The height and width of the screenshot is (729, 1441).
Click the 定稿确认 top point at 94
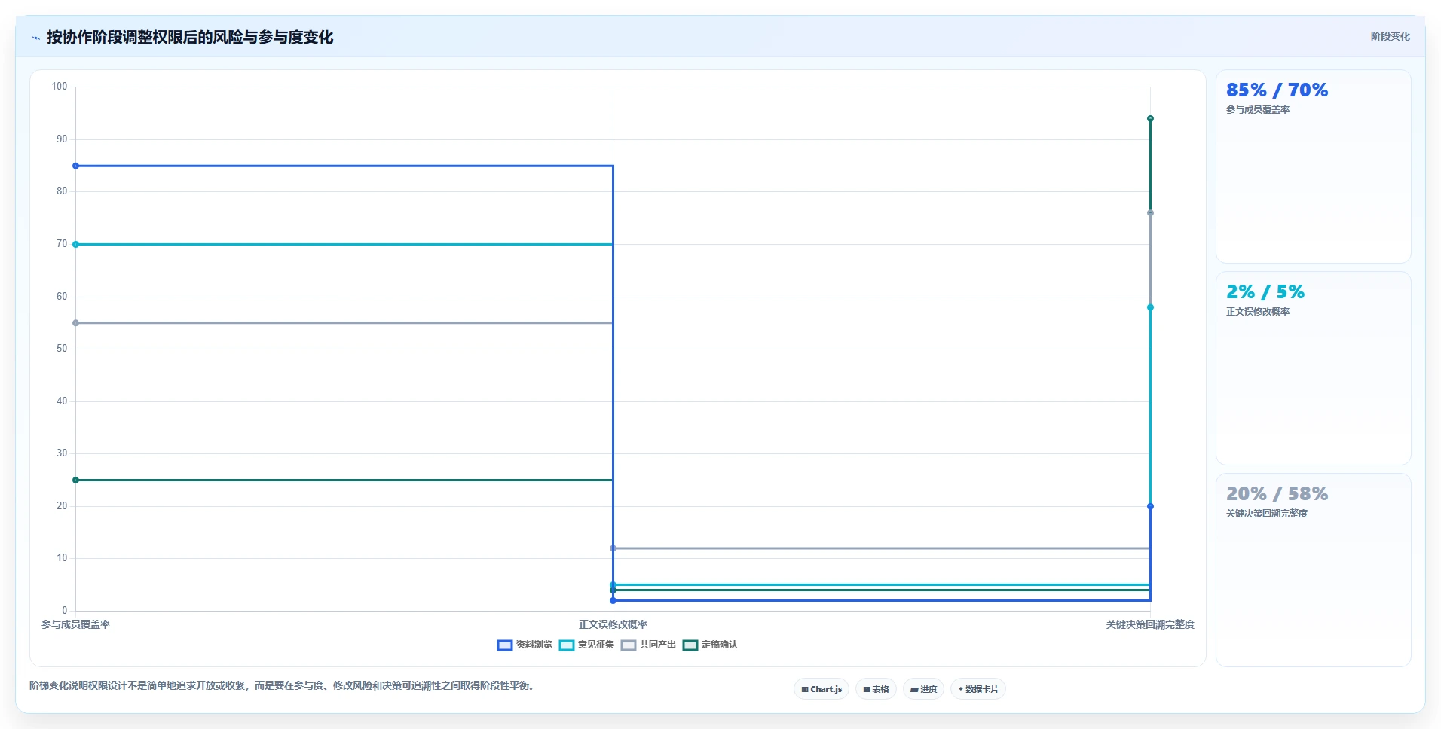pyautogui.click(x=1150, y=119)
